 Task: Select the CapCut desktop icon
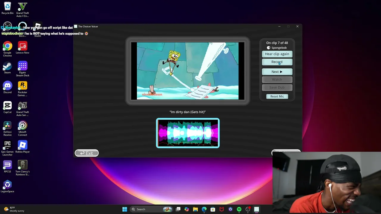[7, 107]
